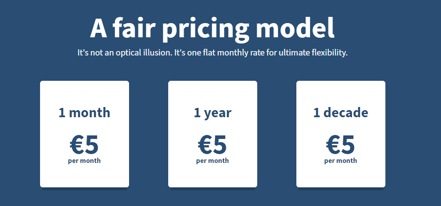Screen dimensions: 441x206
Task: Click "per month" under the 1 year price
Action: [213, 161]
